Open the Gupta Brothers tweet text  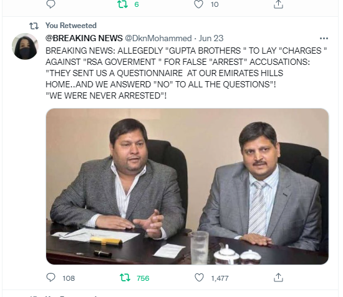[186, 73]
